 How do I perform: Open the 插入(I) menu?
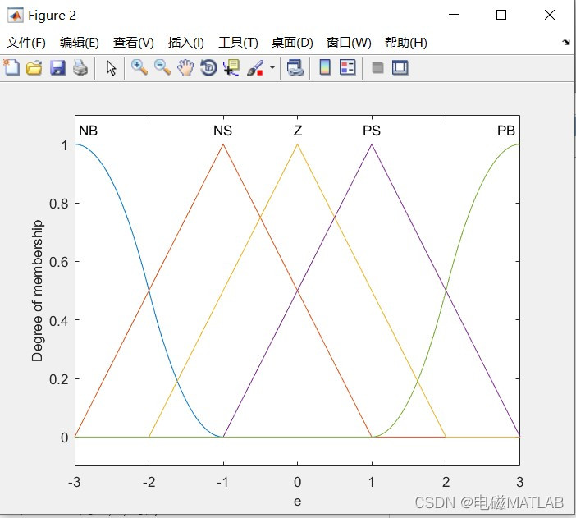pos(186,43)
